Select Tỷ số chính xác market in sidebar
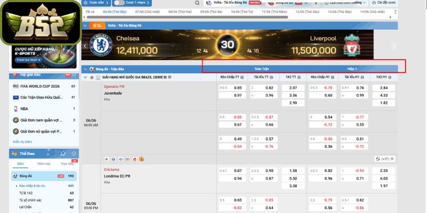 44,200
